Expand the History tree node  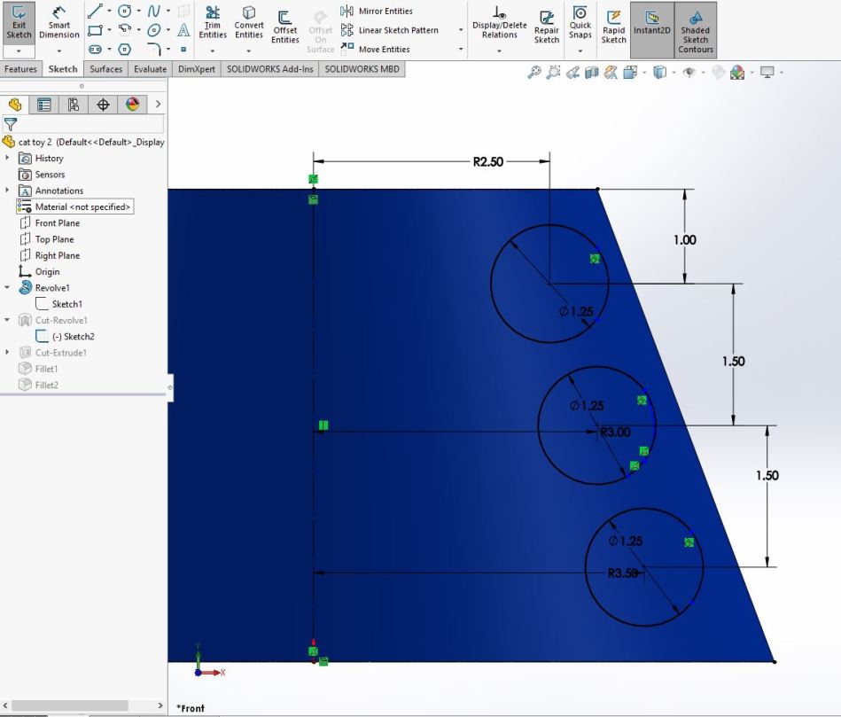pos(8,158)
